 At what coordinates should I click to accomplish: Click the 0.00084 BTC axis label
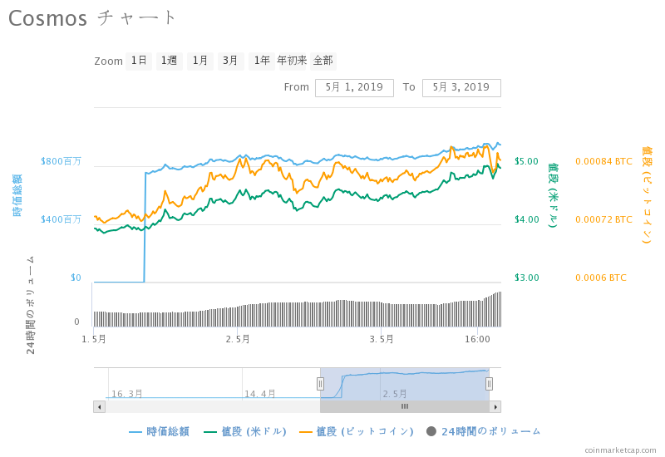click(x=603, y=161)
